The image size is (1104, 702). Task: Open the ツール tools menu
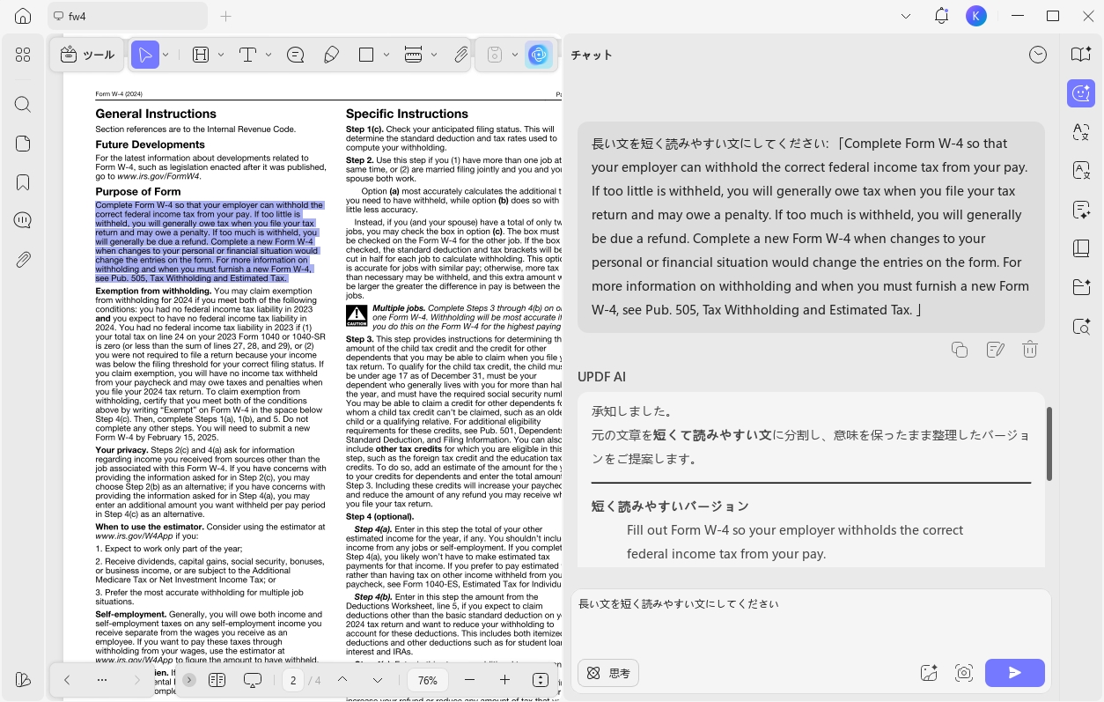[x=87, y=55]
